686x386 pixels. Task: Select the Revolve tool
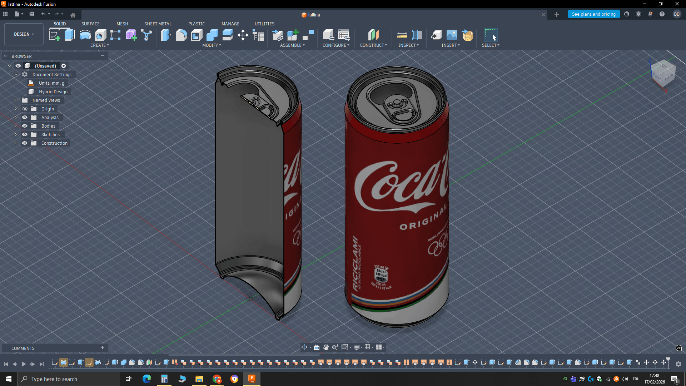(x=85, y=35)
